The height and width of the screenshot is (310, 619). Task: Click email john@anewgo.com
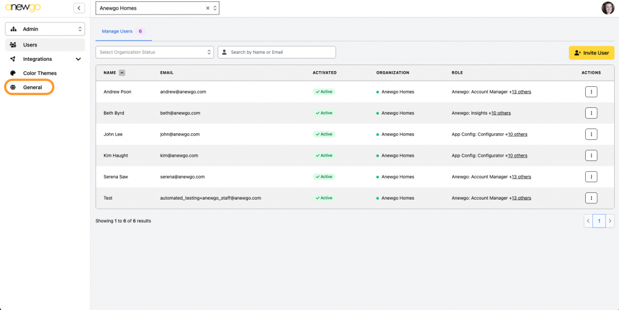click(x=180, y=134)
